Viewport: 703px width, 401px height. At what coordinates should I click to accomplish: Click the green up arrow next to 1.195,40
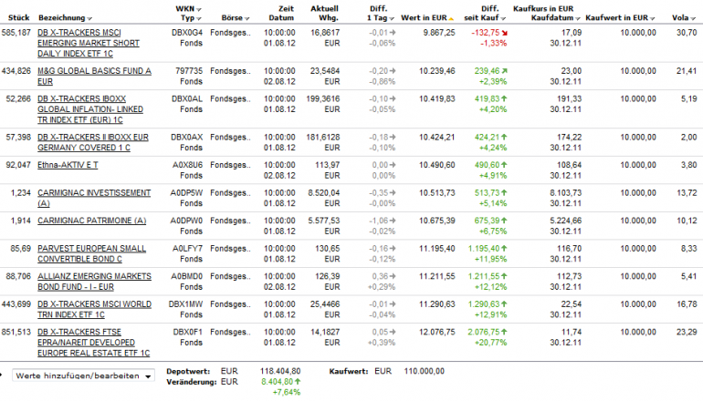[504, 248]
